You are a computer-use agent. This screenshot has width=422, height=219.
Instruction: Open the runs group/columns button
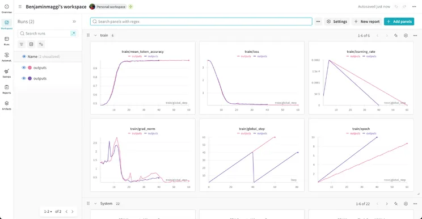[31, 44]
